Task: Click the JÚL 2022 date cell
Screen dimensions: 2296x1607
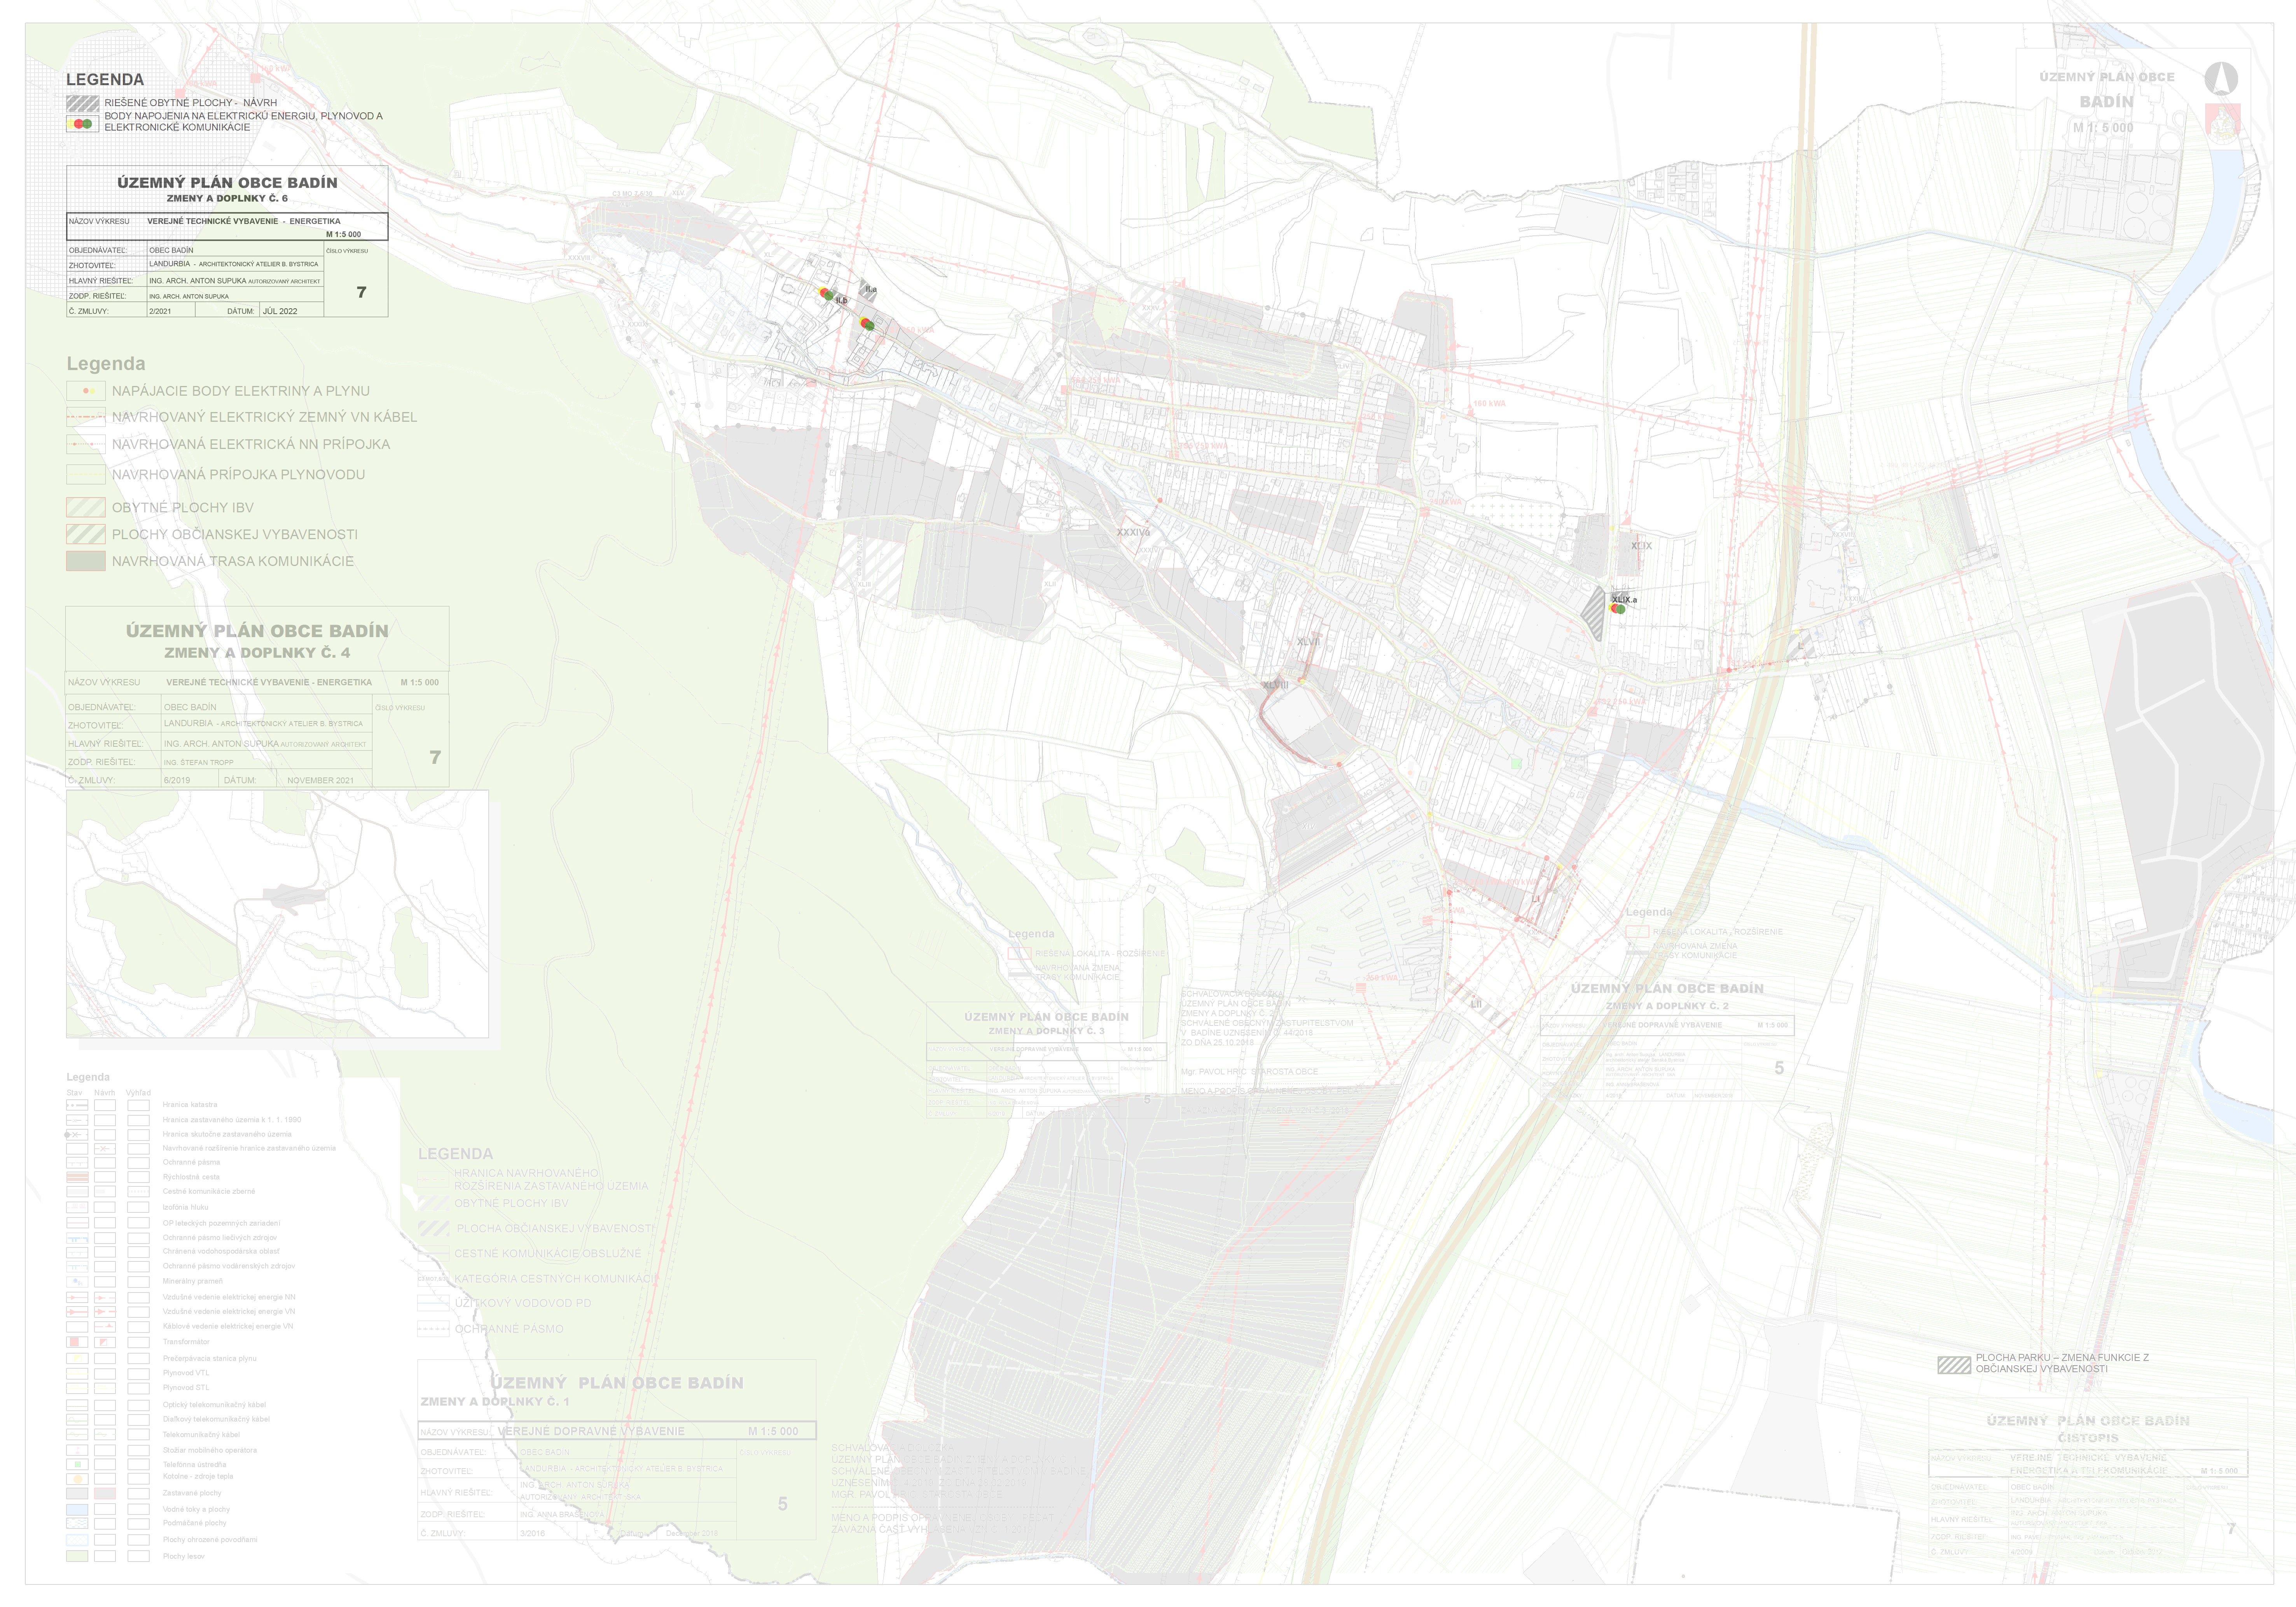Action: pos(280,311)
